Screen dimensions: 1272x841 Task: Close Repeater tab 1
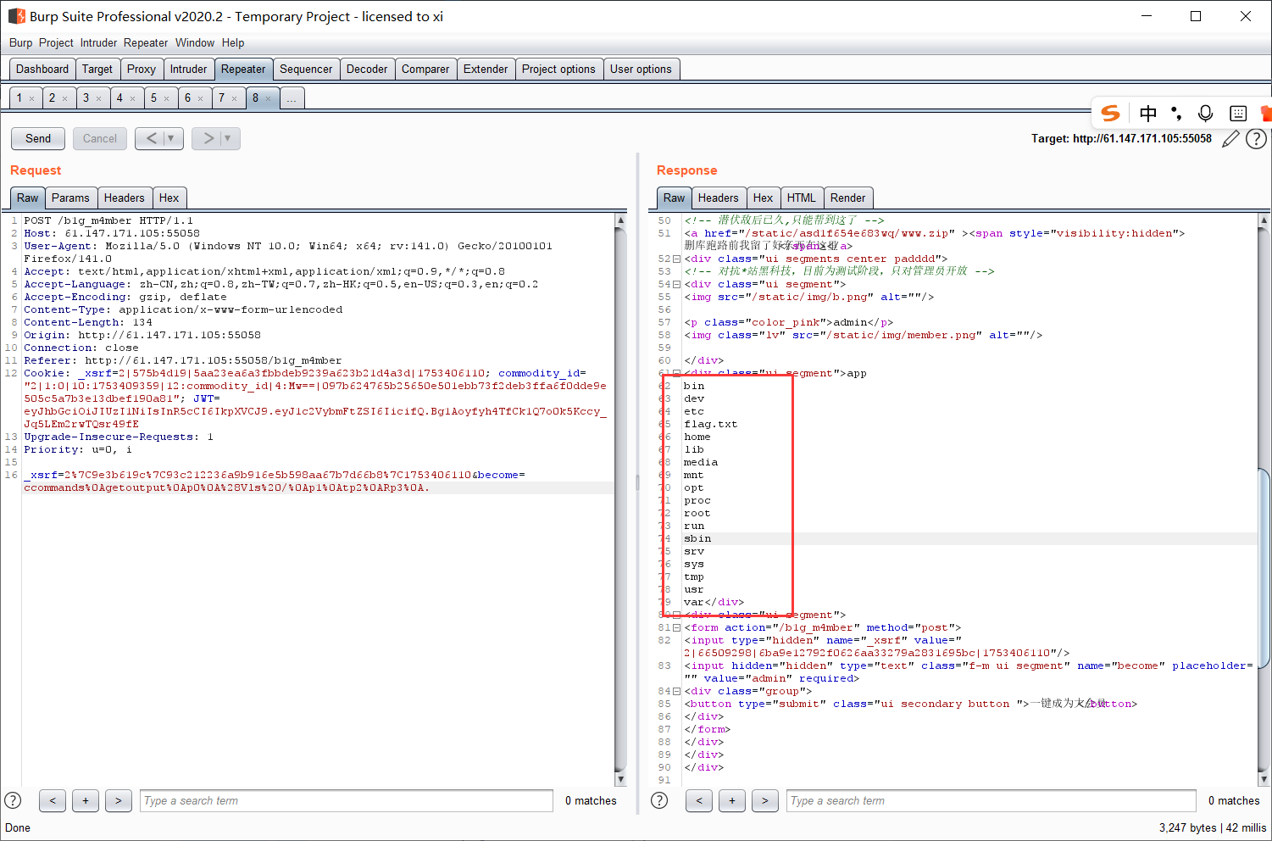tap(32, 98)
